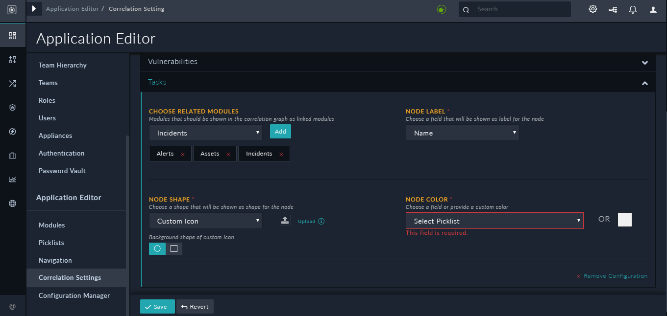Open Modules in the sidebar
Screen dimensions: 667x316
(x=52, y=225)
